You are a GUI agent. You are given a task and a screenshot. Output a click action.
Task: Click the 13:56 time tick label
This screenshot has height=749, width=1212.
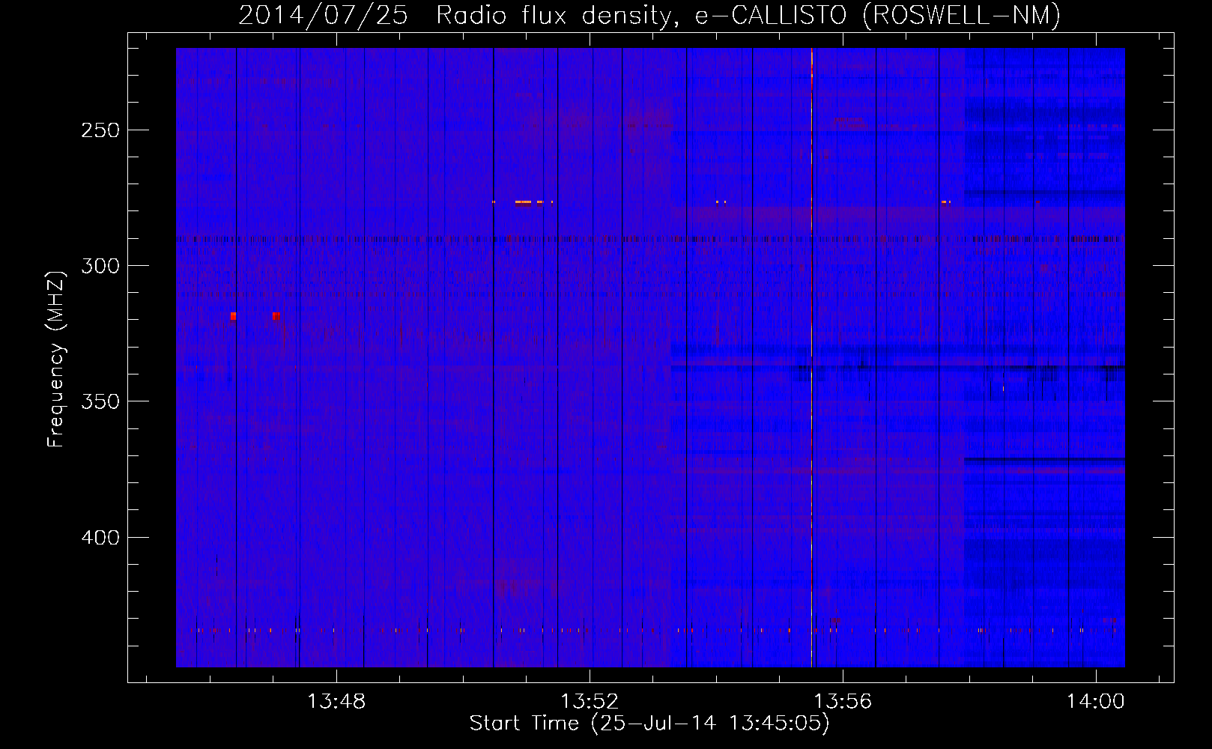coord(843,702)
